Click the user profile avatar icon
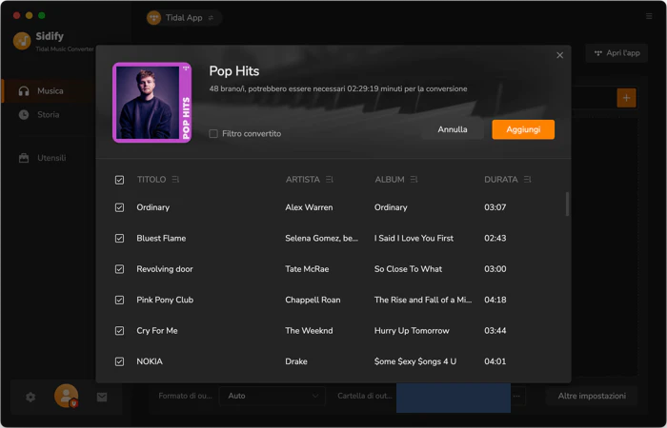Image resolution: width=667 pixels, height=428 pixels. tap(67, 397)
